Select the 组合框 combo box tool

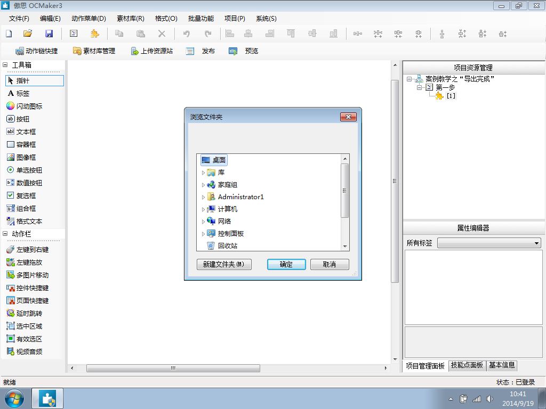21,208
